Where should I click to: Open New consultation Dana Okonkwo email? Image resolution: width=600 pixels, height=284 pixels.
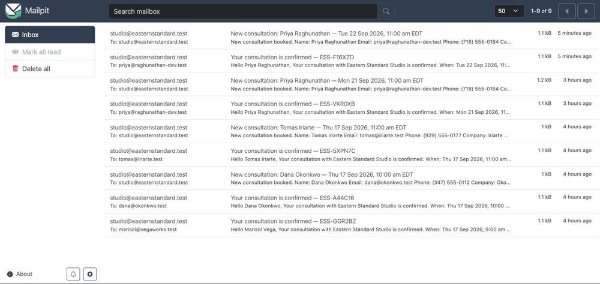pos(351,178)
